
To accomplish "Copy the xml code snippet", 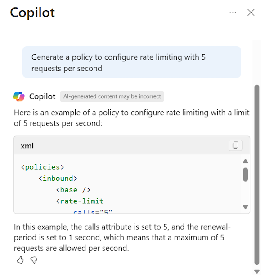I will 235,145.
